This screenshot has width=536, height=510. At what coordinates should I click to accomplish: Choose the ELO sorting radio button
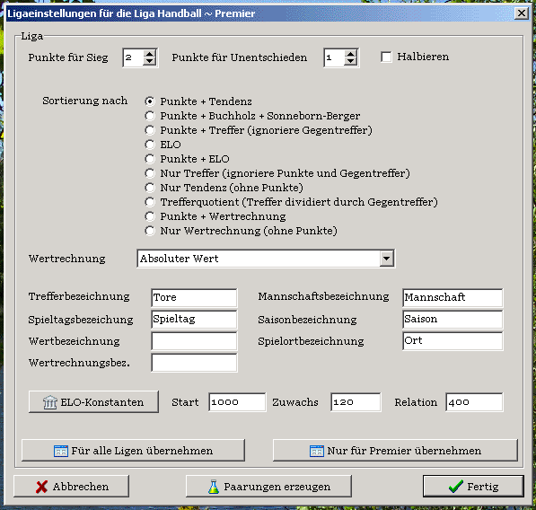click(x=150, y=145)
